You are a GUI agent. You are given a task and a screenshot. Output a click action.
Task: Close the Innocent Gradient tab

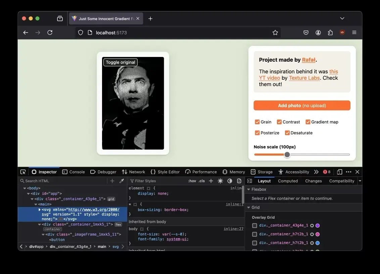[138, 18]
